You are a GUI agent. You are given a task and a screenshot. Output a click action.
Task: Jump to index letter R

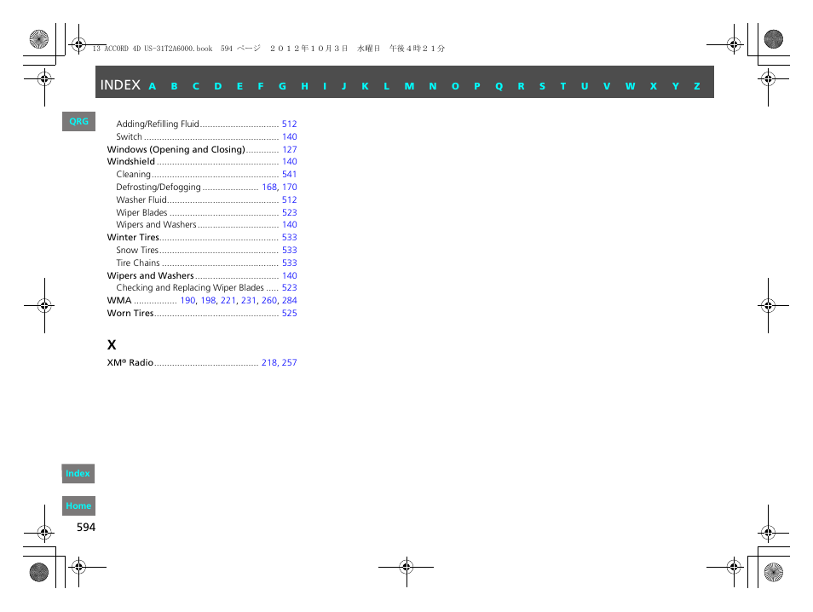521,86
